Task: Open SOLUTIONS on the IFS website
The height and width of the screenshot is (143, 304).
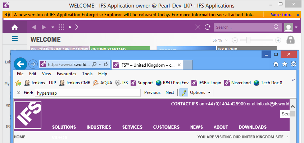Action: (64, 127)
